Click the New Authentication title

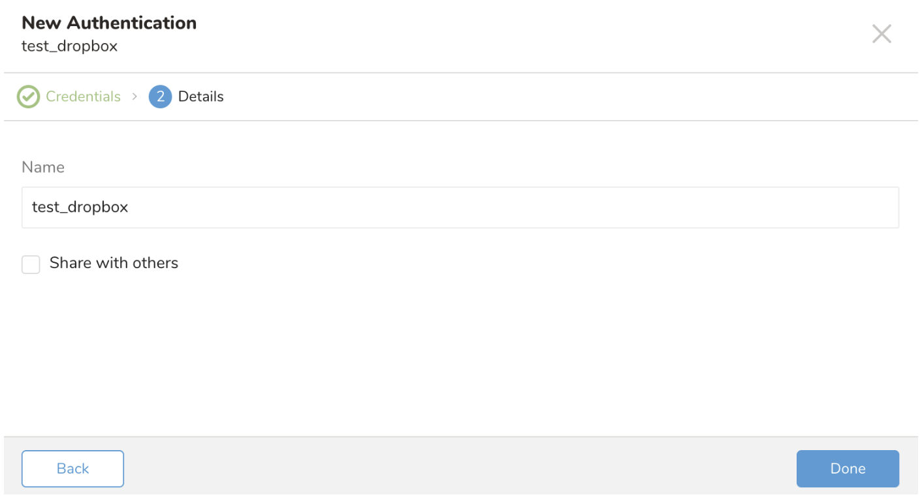[x=109, y=23]
